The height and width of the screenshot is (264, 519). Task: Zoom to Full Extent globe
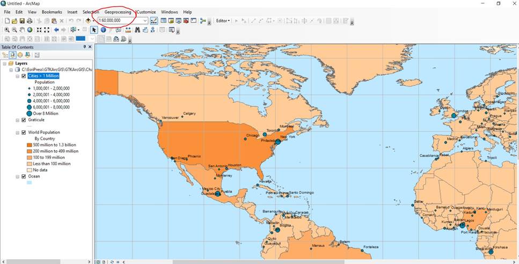(30, 30)
